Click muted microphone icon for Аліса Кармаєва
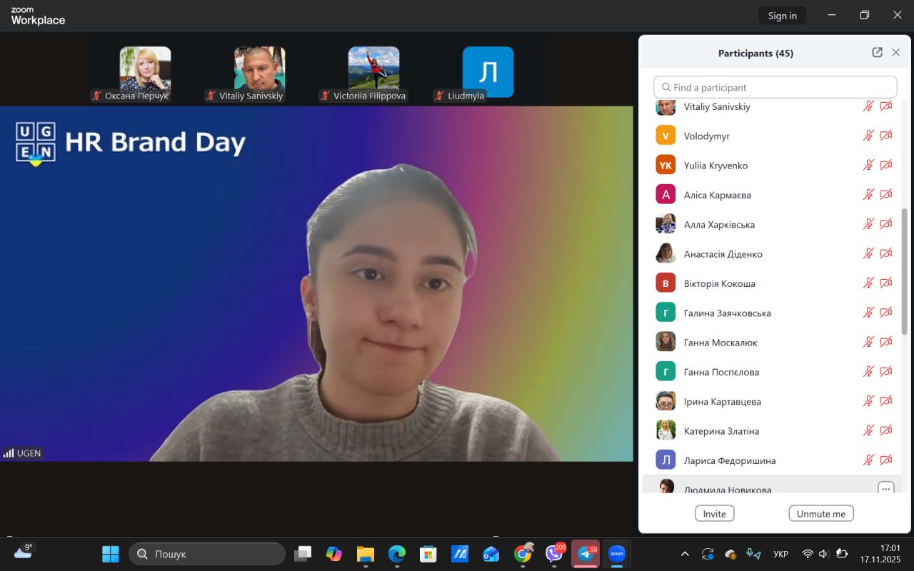Viewport: 914px width, 571px height. pyautogui.click(x=868, y=195)
